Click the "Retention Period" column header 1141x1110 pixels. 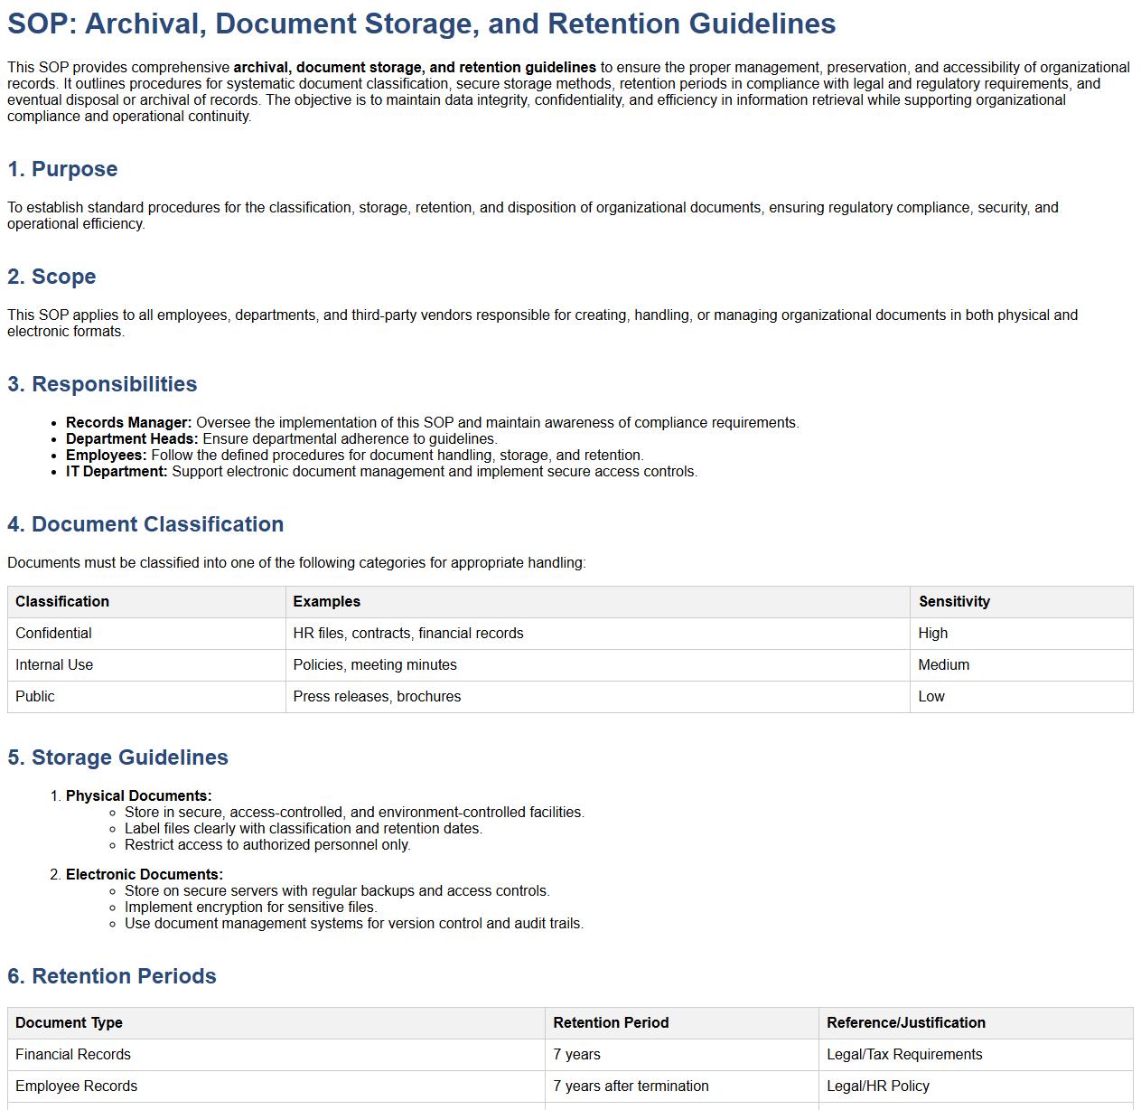(x=611, y=1023)
